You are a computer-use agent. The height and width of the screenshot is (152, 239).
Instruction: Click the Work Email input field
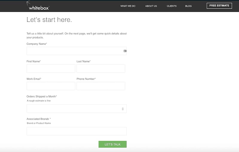[x=51, y=86]
